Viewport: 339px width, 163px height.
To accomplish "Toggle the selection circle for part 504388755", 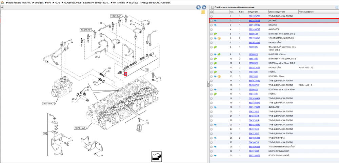I will coord(212,85).
